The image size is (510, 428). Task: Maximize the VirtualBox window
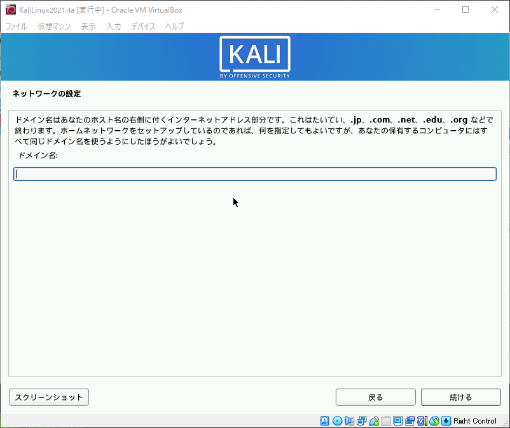click(465, 10)
